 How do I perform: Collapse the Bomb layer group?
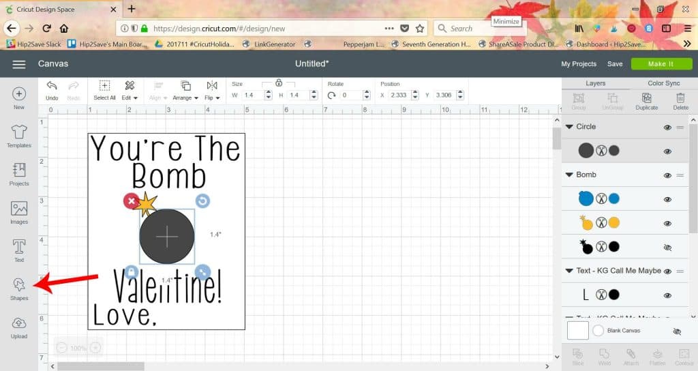pyautogui.click(x=569, y=175)
